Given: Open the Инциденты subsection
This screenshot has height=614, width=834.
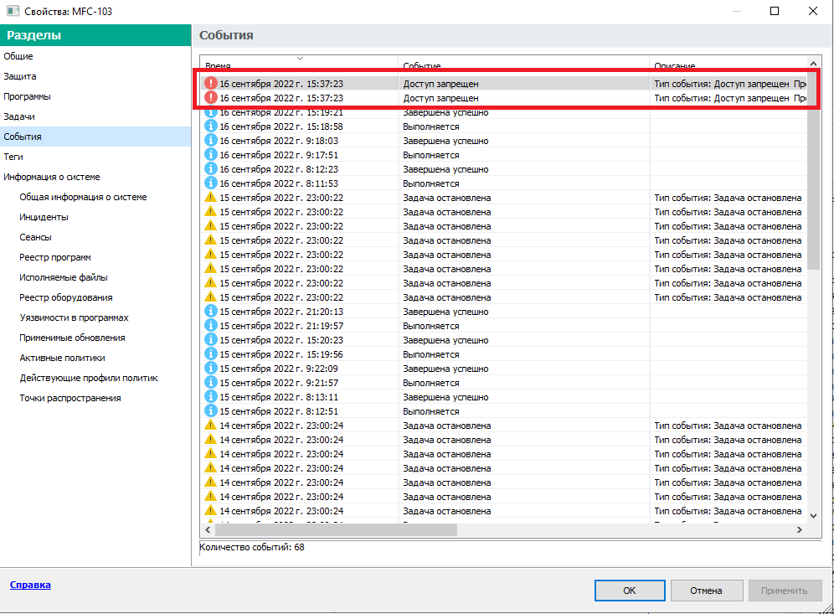Looking at the screenshot, I should coord(44,217).
